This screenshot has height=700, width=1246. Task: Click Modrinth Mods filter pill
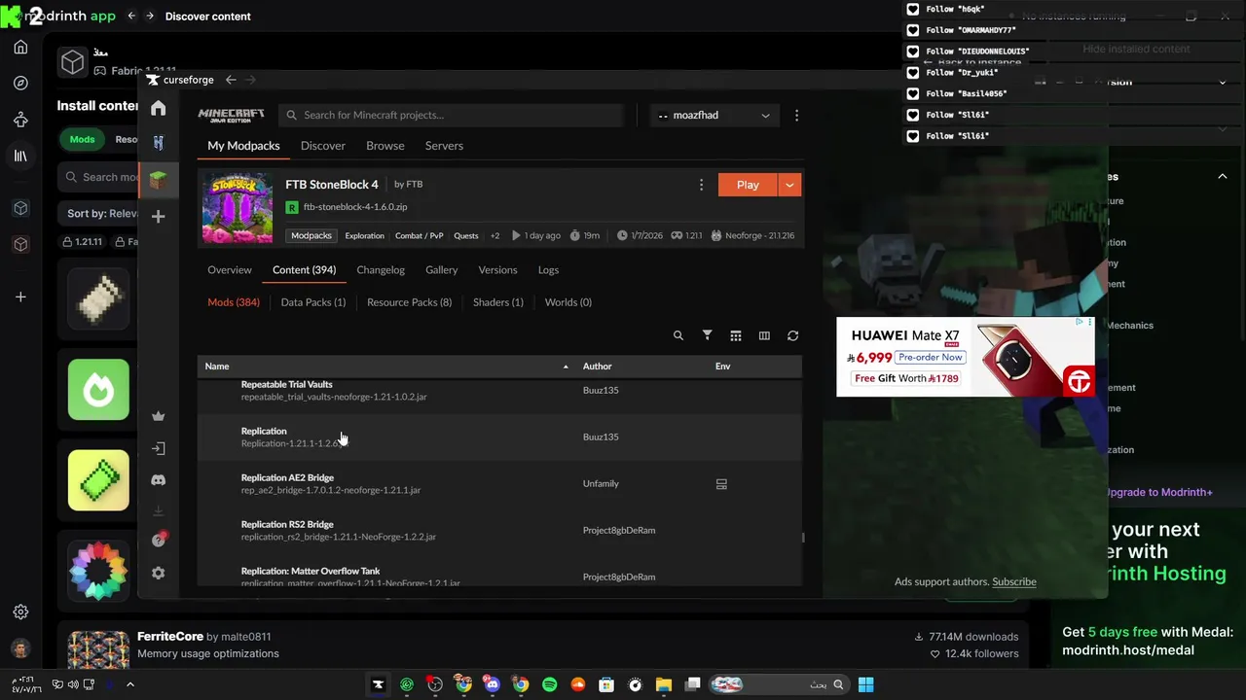(83, 139)
